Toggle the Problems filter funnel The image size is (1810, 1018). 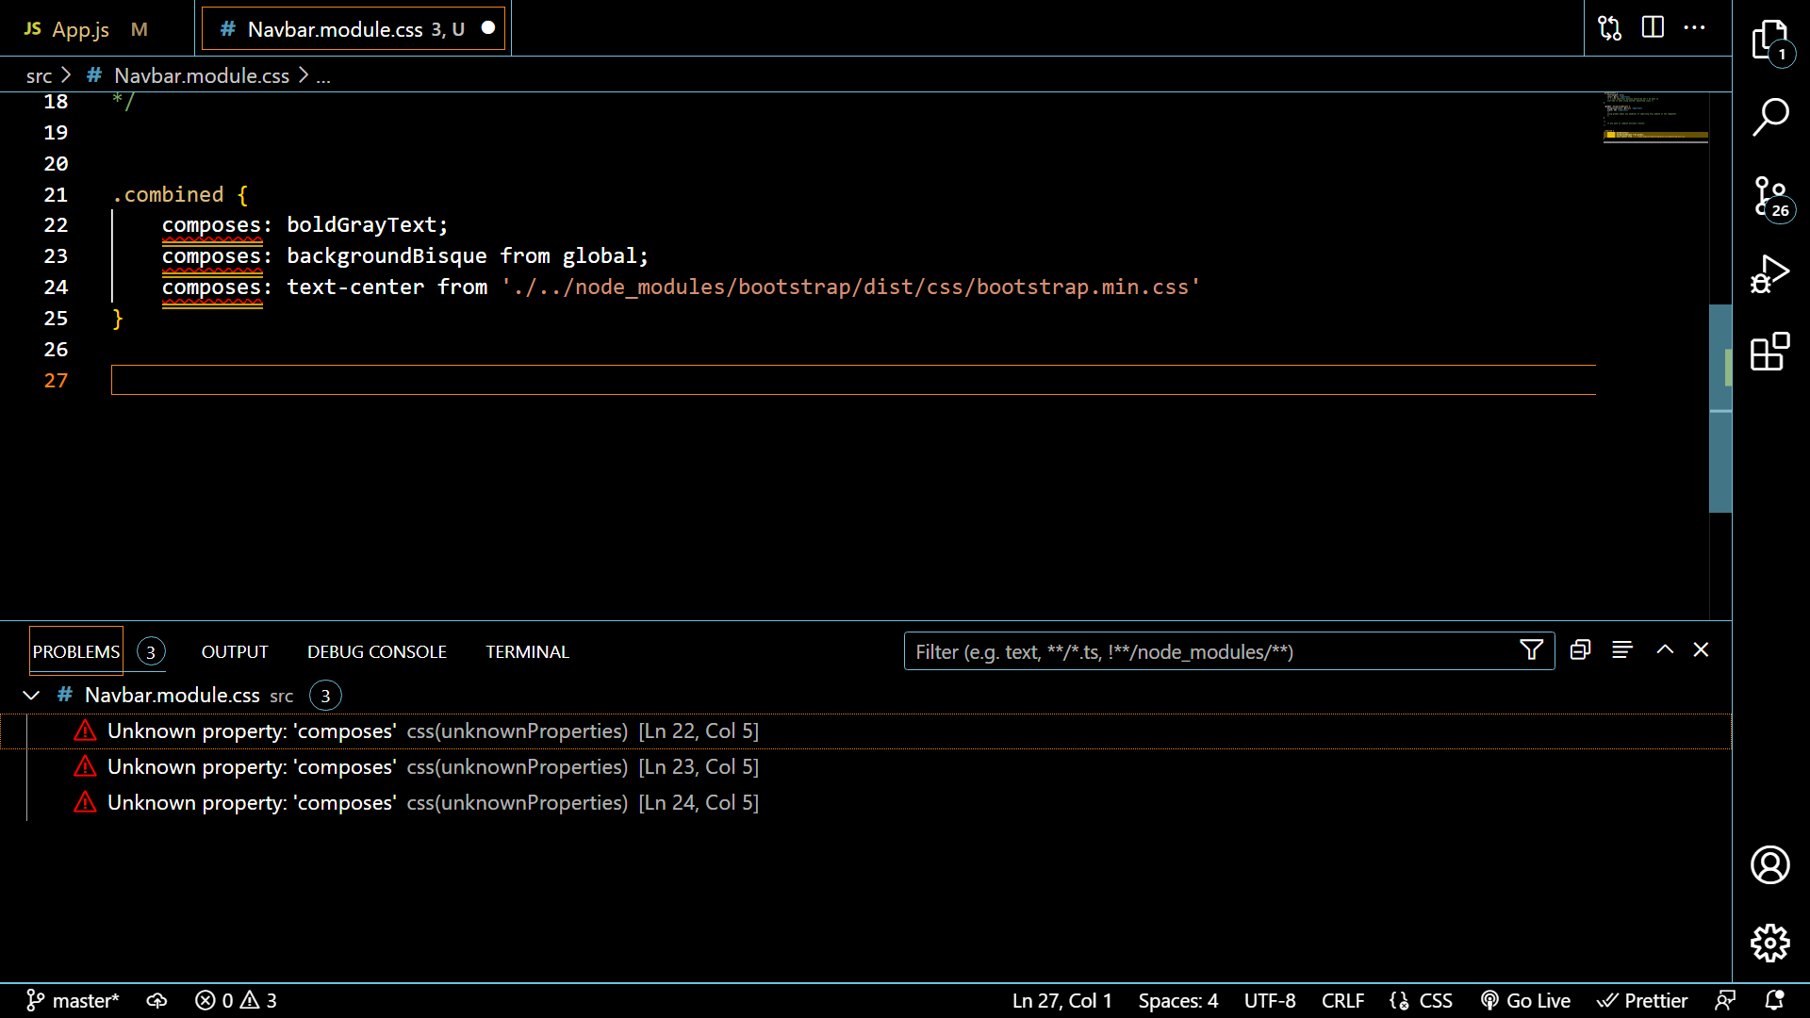point(1530,649)
